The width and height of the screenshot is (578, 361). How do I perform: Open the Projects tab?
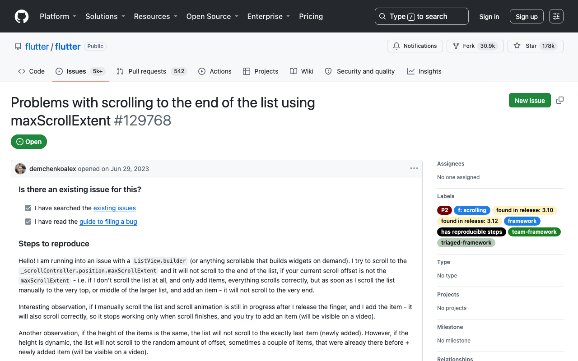261,71
